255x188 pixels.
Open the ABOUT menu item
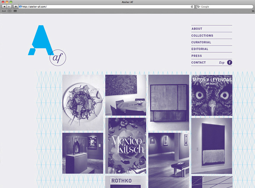click(197, 28)
